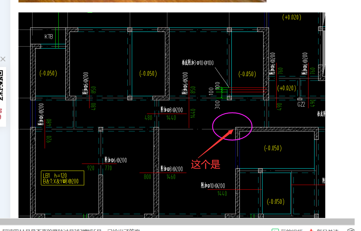
Task: Click the 板底附加3Φ10@100 annotation
Action: click(198, 63)
